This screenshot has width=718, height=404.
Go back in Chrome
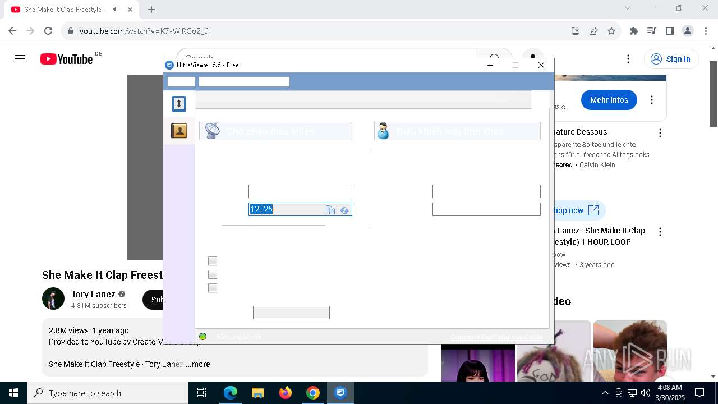(12, 31)
